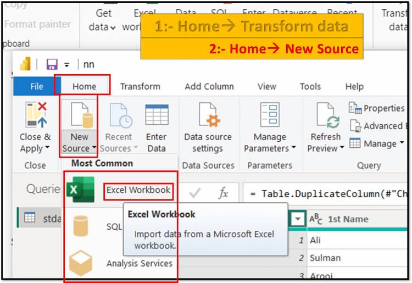This screenshot has height=283, width=412.
Task: Click the Save icon in title bar
Action: click(x=52, y=64)
